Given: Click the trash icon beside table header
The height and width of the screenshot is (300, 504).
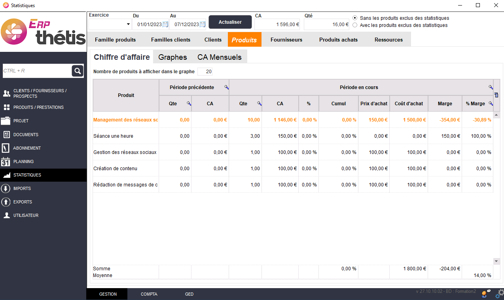Looking at the screenshot, I should 496,95.
